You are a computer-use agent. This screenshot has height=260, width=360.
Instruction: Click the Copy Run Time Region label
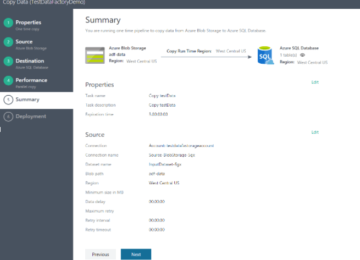pos(189,51)
